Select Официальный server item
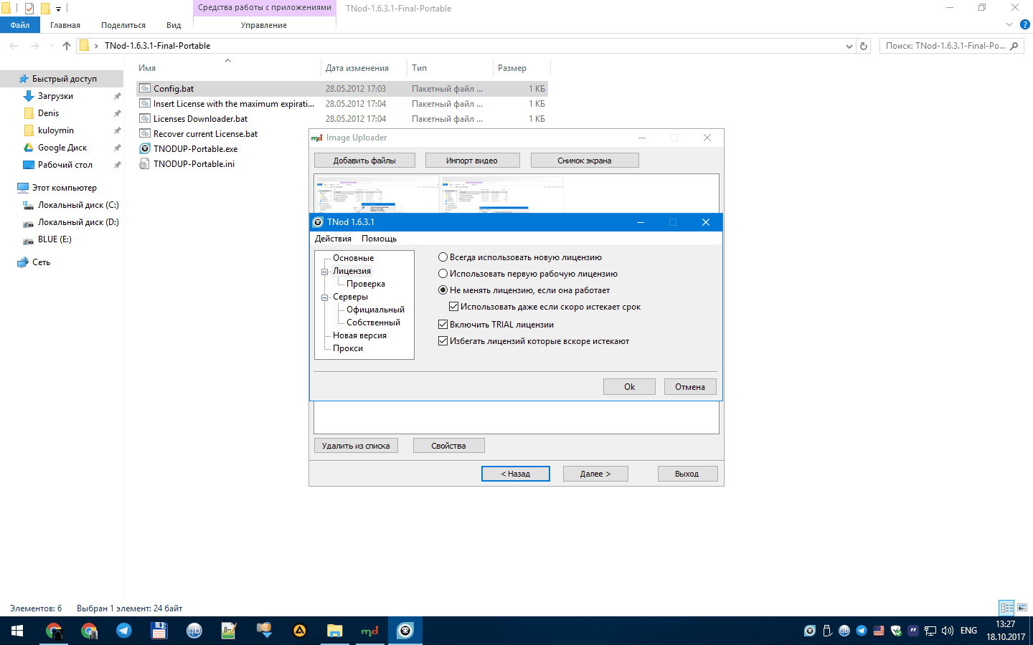1033x645 pixels. coord(375,310)
